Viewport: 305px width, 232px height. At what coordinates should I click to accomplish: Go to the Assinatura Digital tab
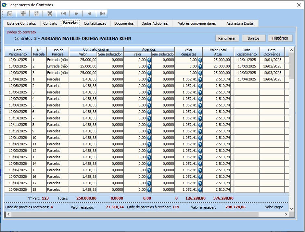[x=240, y=23]
